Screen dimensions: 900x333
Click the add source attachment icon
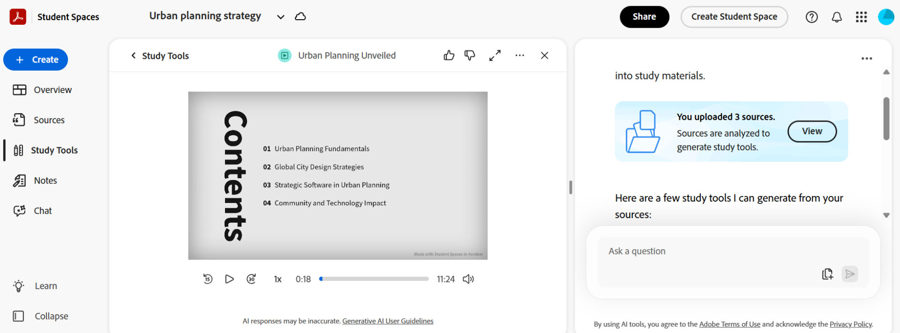tap(828, 274)
